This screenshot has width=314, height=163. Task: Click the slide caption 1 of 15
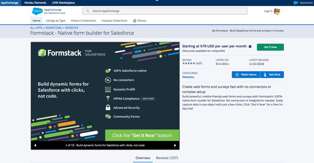pyautogui.click(x=105, y=145)
